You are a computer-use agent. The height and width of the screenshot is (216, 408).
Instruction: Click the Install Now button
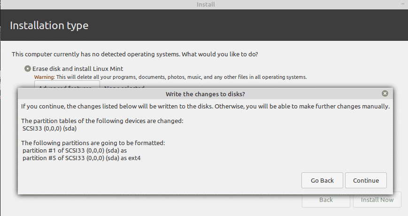click(377, 200)
